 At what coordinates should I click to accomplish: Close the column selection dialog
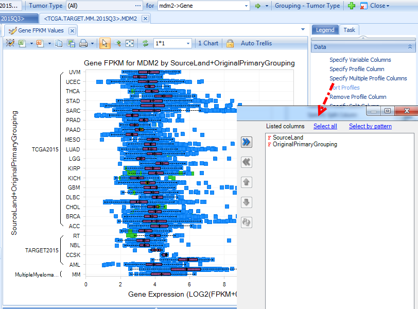click(x=407, y=111)
